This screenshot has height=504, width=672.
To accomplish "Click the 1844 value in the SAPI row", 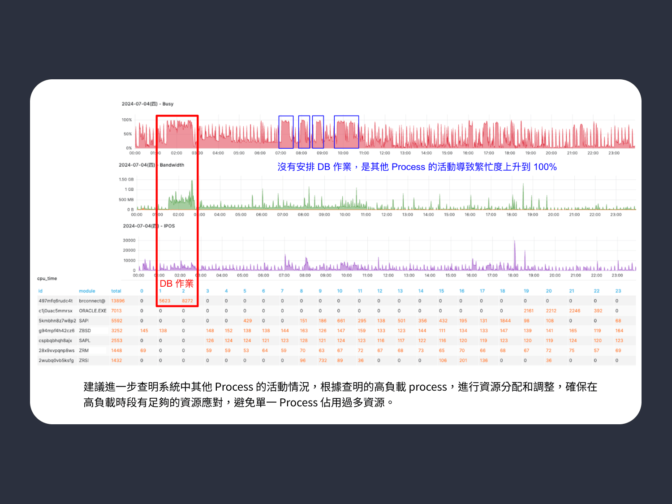I will (x=505, y=321).
